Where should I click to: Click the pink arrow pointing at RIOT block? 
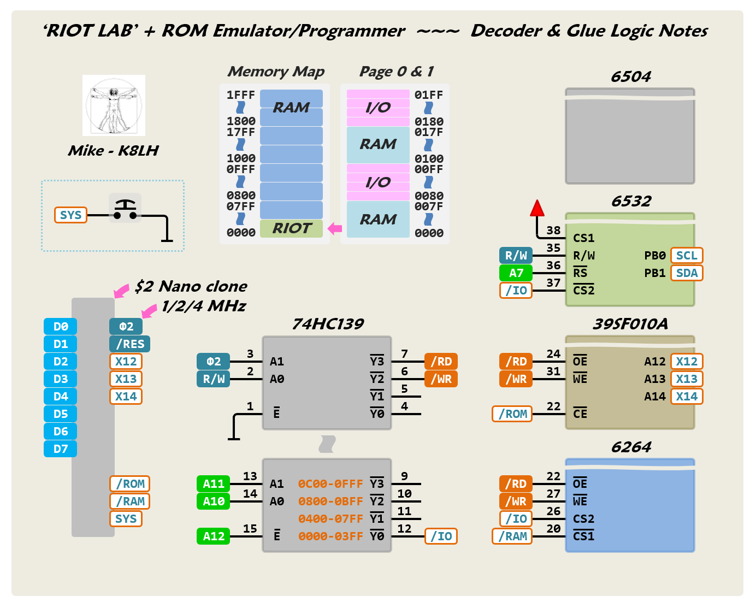(x=335, y=228)
